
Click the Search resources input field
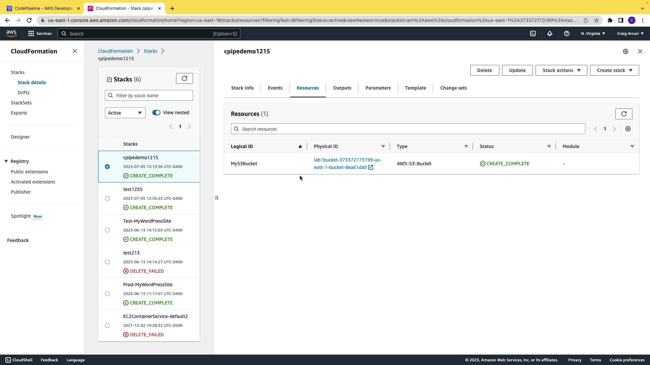[x=408, y=129]
